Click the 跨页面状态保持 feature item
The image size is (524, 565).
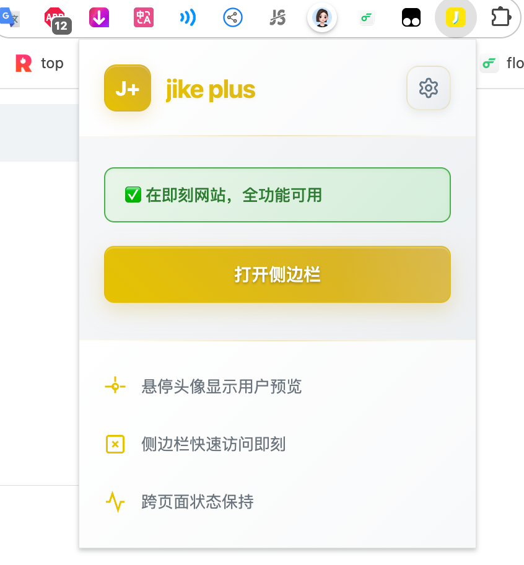(198, 501)
